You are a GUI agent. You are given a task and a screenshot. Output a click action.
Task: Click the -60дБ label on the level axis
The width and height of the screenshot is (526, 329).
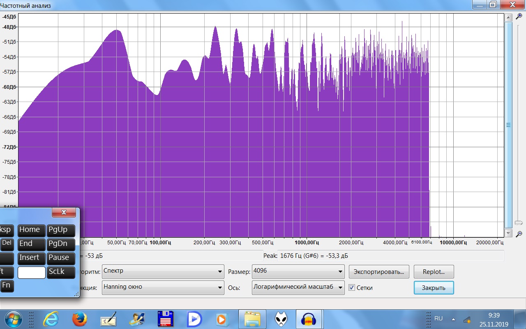click(9, 87)
